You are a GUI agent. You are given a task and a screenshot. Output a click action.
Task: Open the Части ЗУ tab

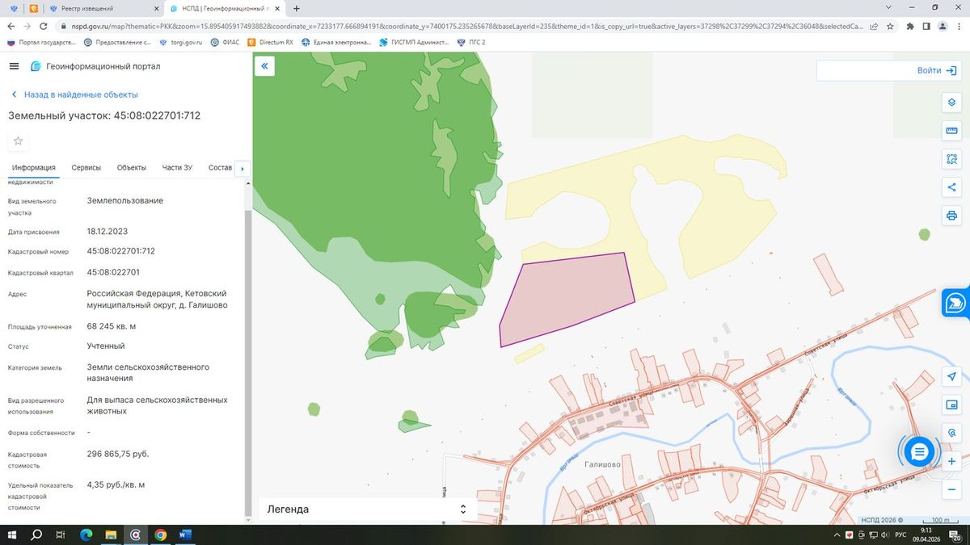coord(177,168)
